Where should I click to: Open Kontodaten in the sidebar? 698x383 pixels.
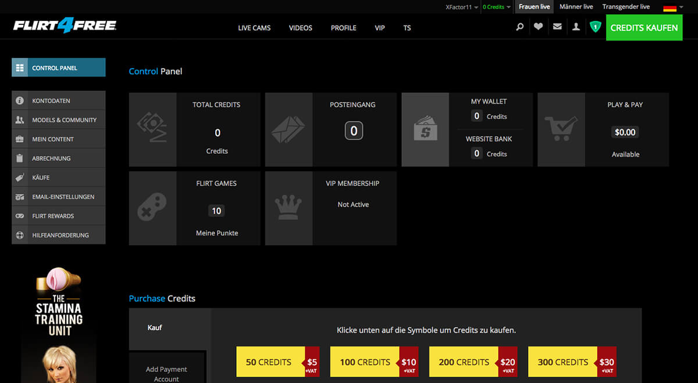tap(59, 101)
